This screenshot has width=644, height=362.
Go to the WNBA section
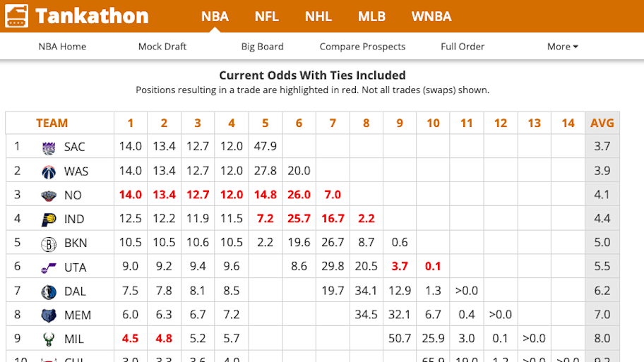pyautogui.click(x=431, y=16)
